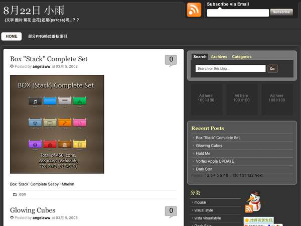Focus the Subscribe via Email field

[238, 13]
